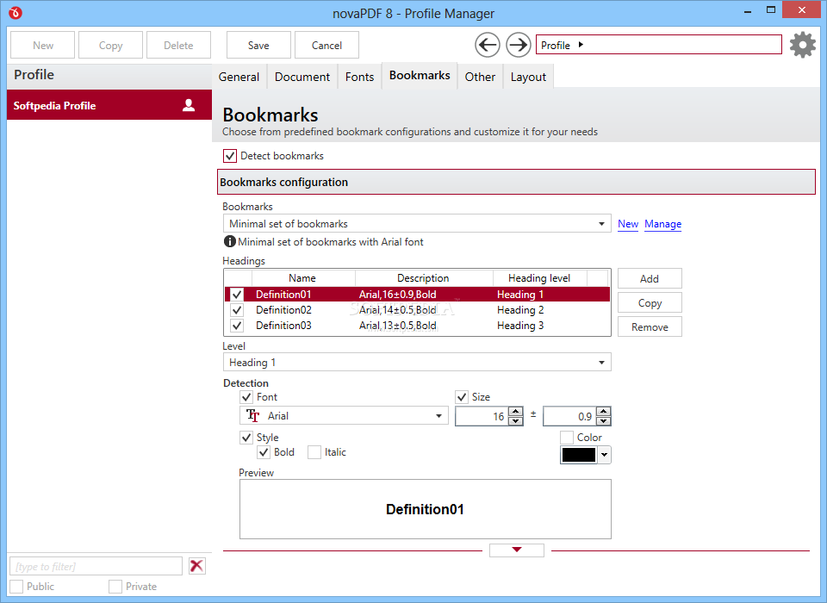Open the Arial font dropdown
The height and width of the screenshot is (603, 827).
[344, 416]
